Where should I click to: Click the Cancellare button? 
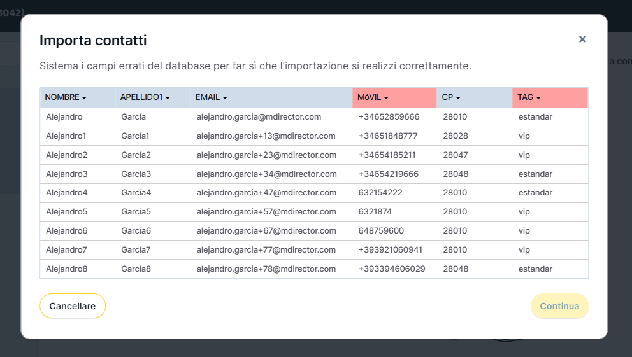pyautogui.click(x=73, y=306)
